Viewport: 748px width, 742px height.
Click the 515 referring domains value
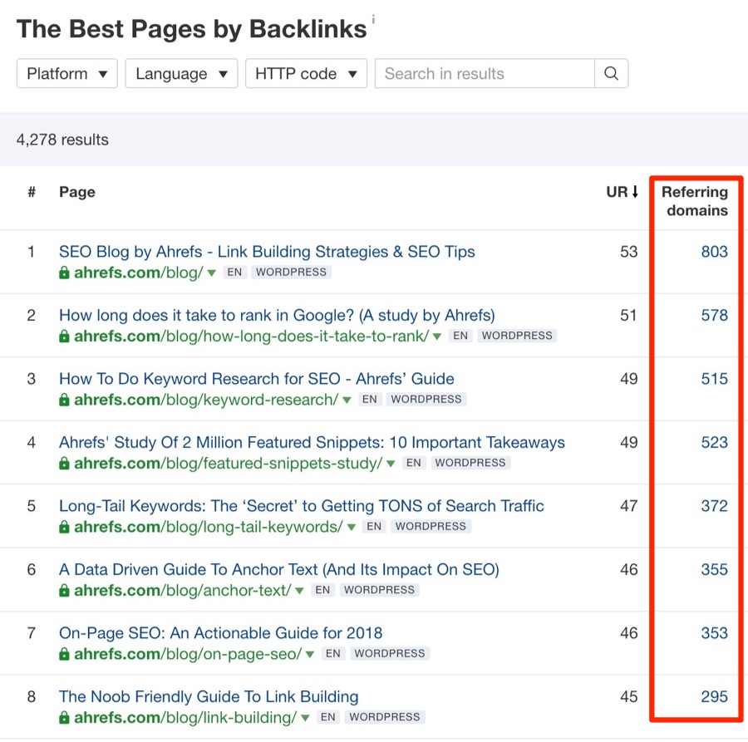(x=713, y=378)
